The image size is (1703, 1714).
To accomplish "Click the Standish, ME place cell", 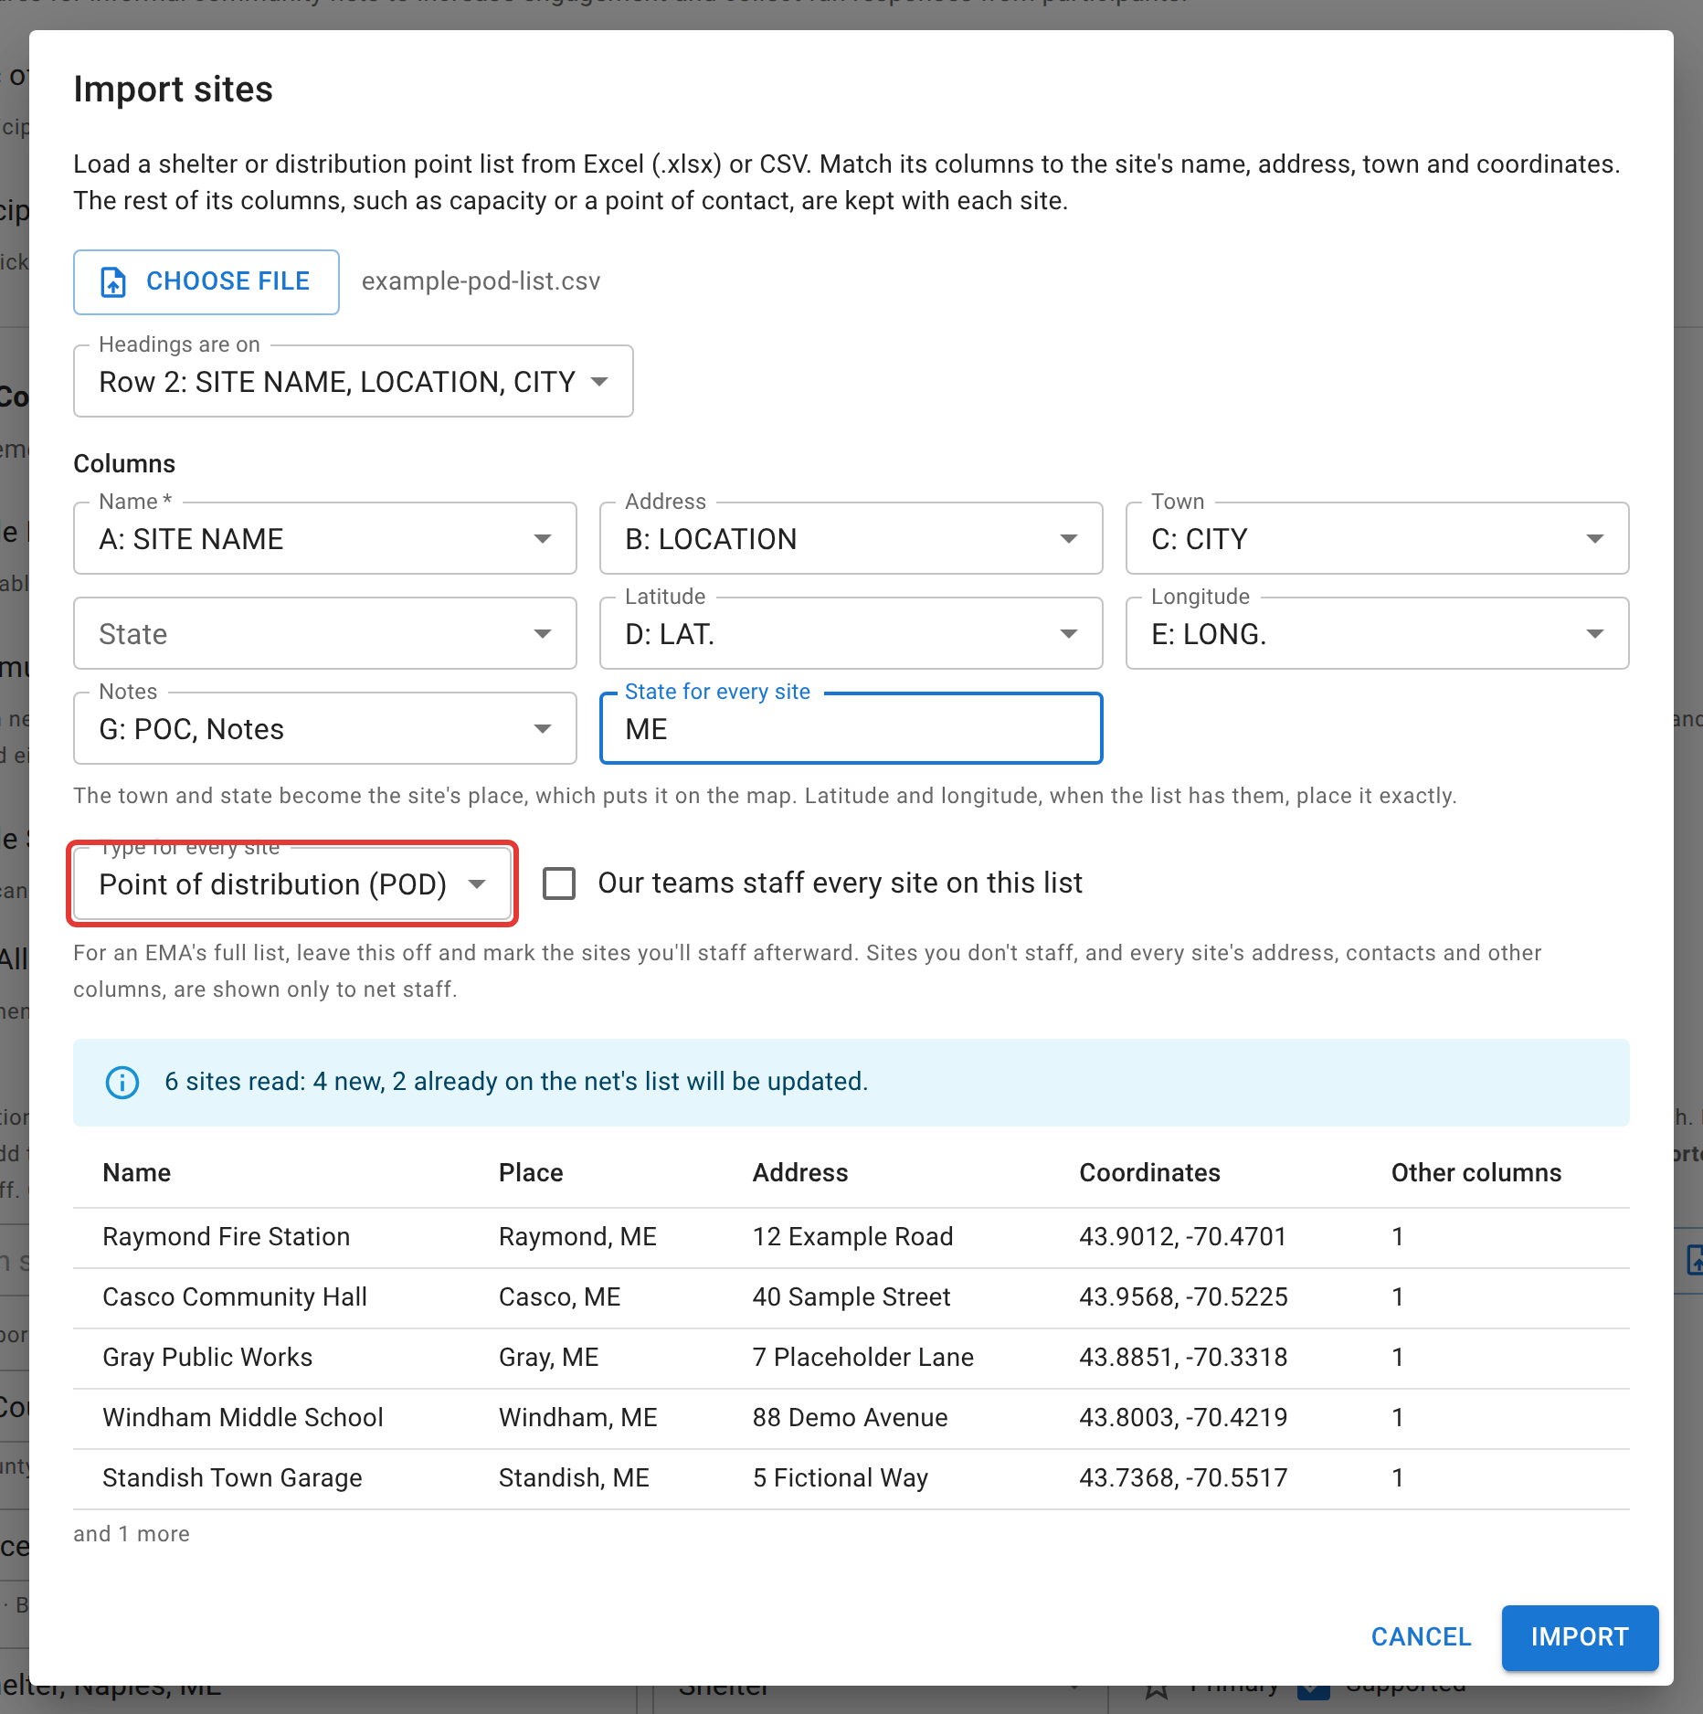I will point(574,1477).
